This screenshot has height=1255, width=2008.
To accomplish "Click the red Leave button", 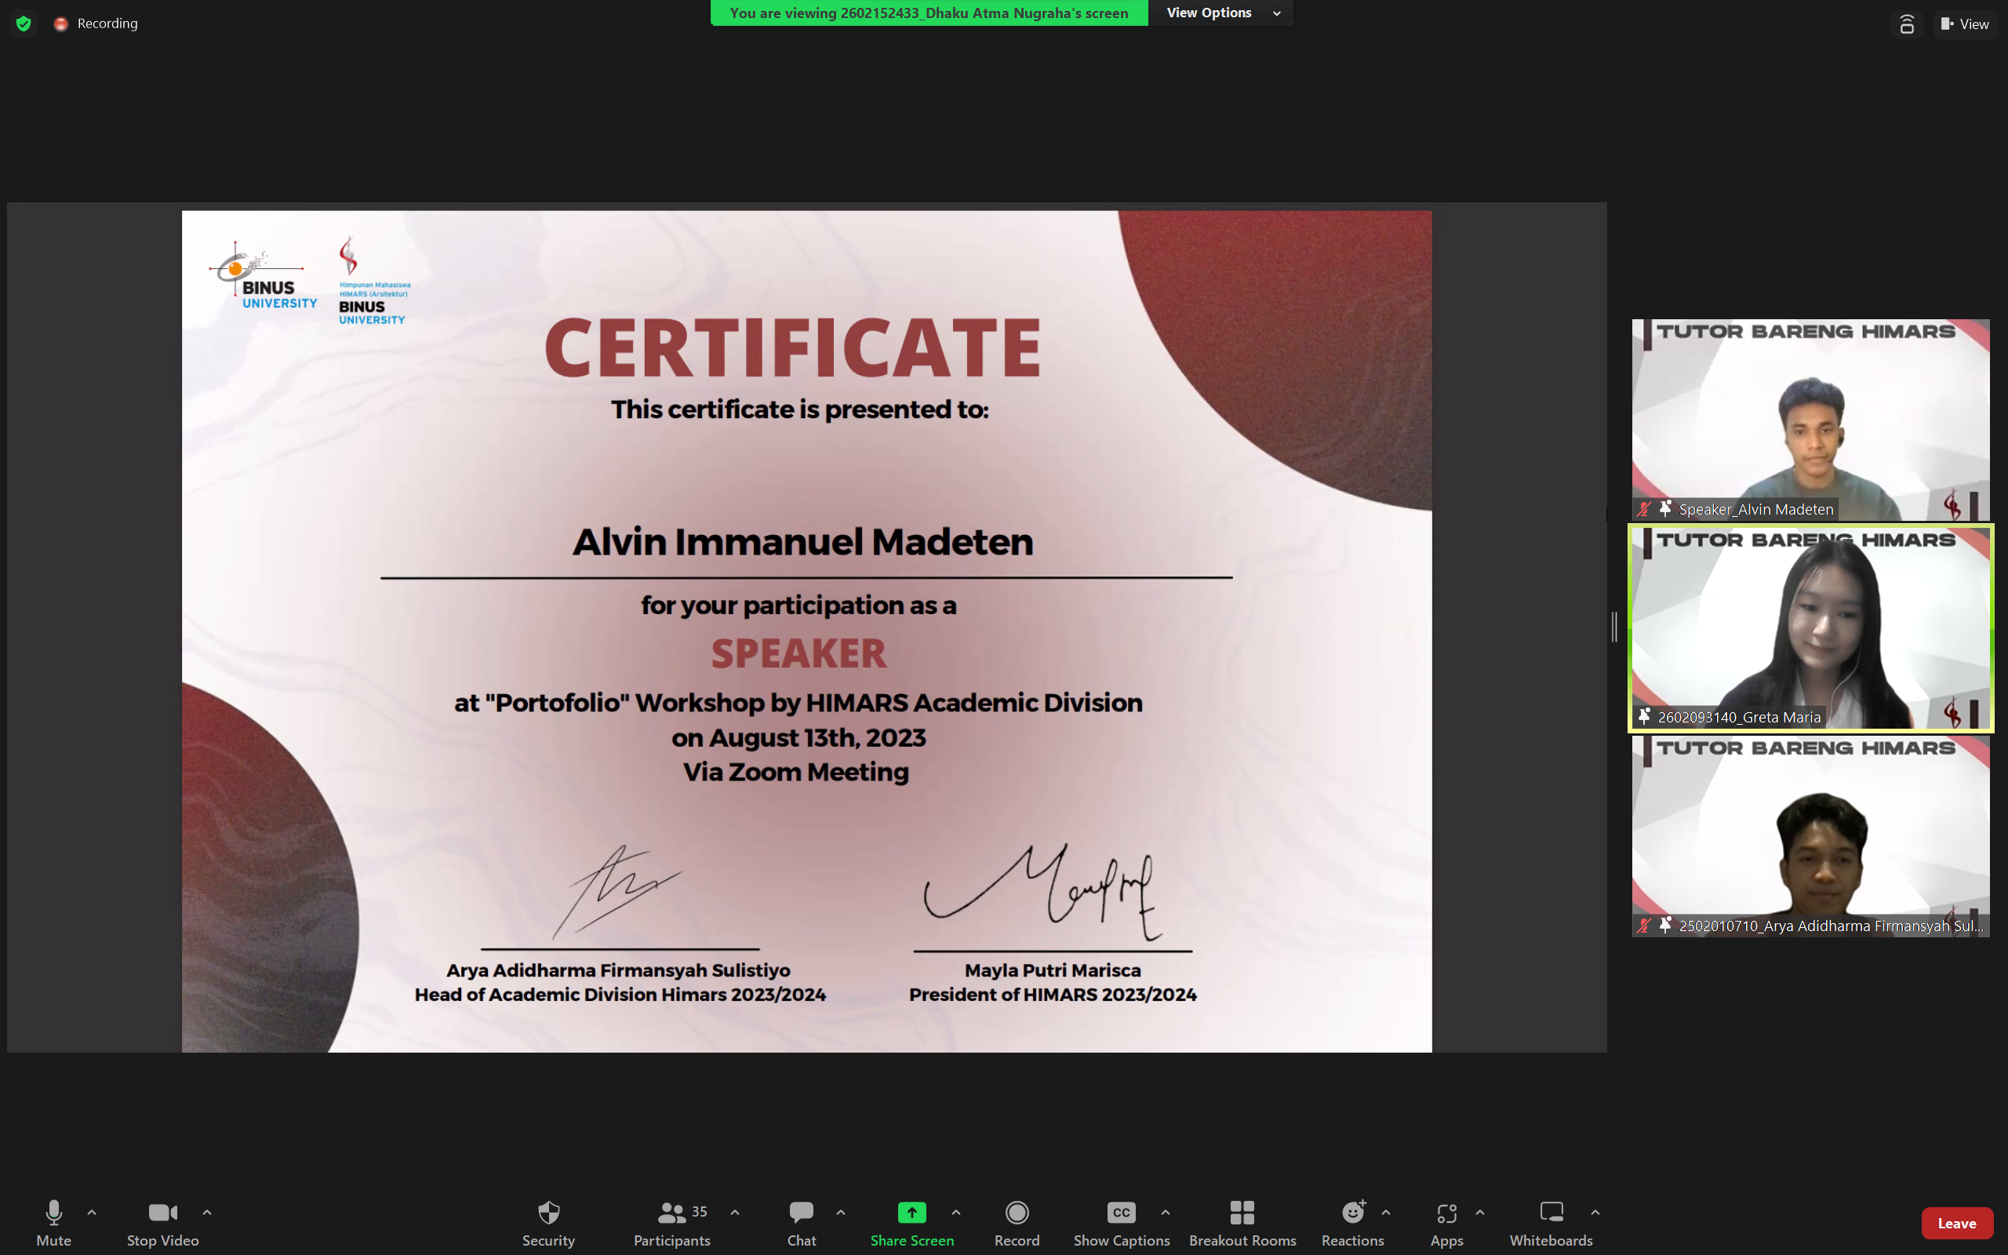I will point(1956,1224).
